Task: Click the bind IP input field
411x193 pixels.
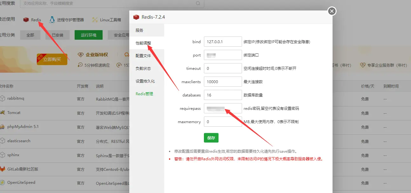Action: [x=223, y=42]
